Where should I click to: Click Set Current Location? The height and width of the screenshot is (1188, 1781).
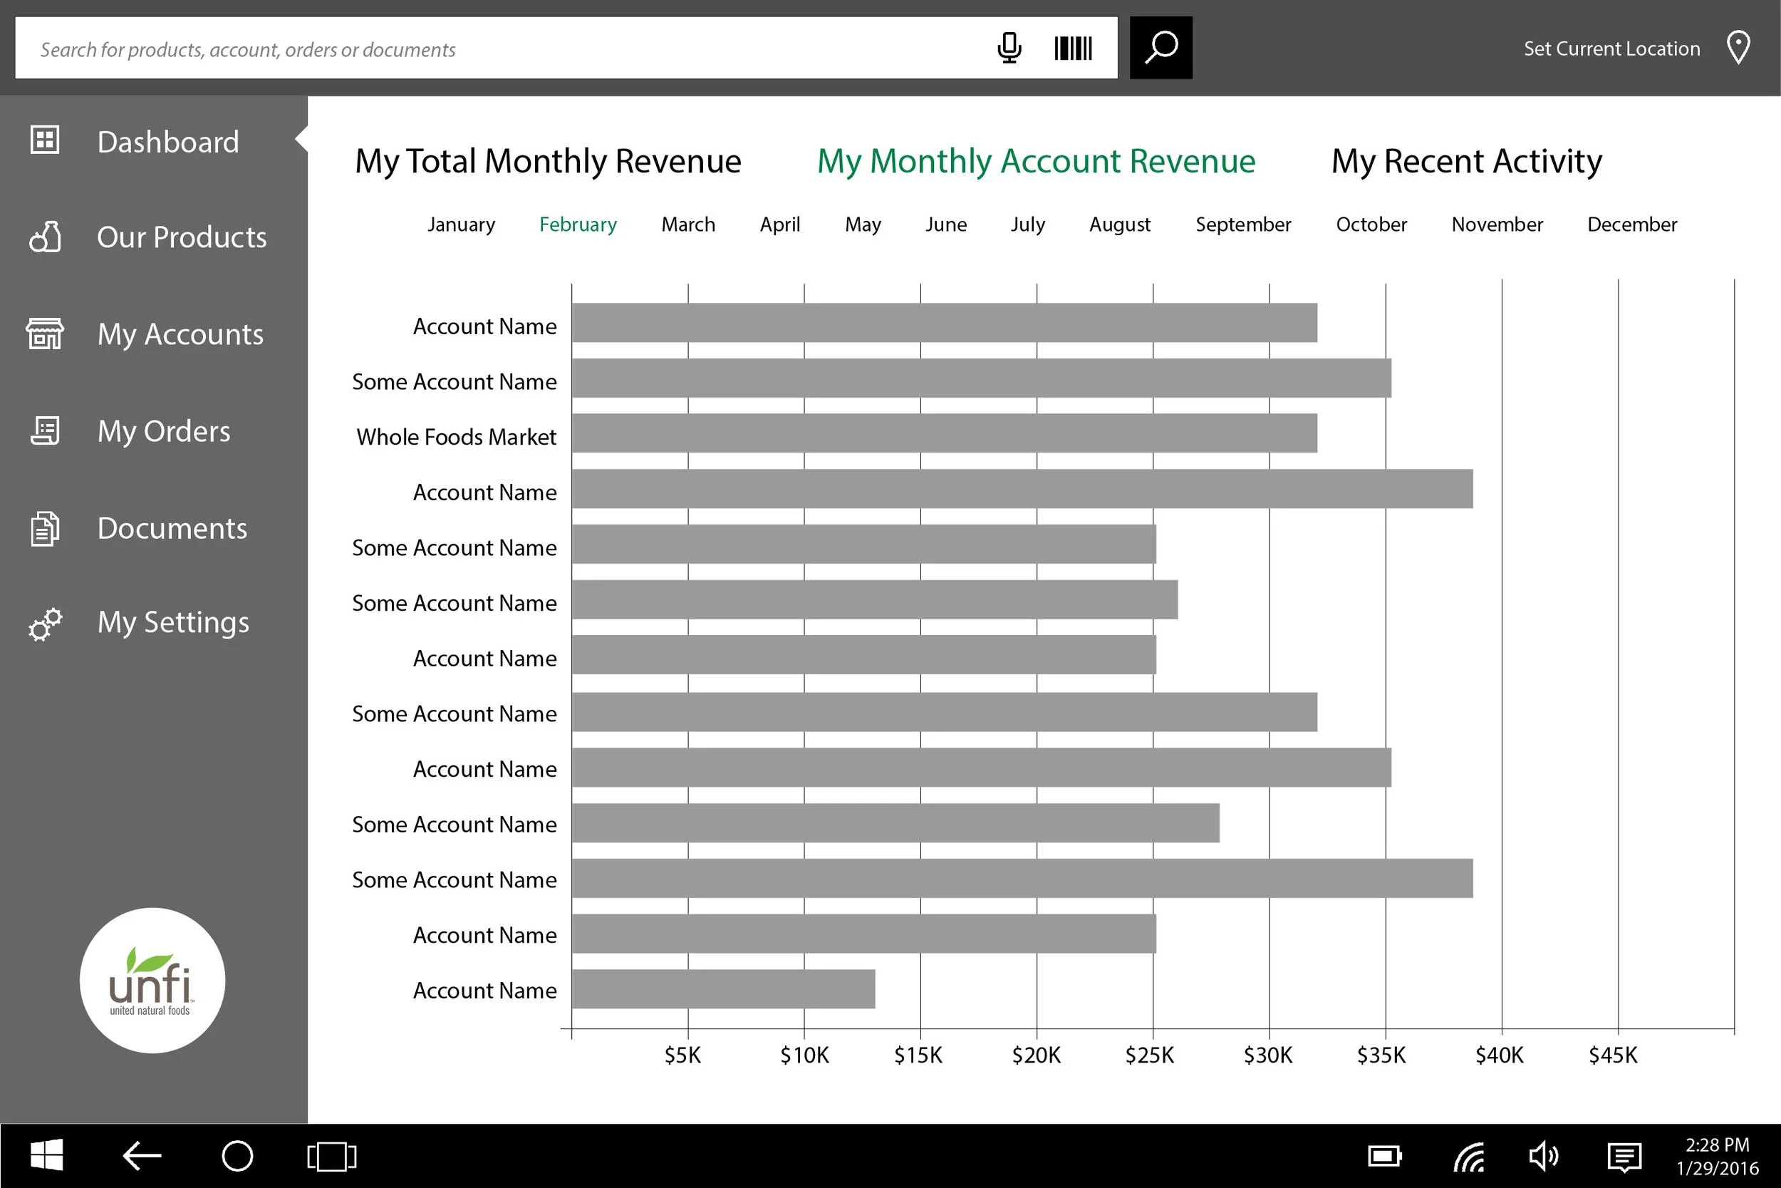click(x=1611, y=48)
